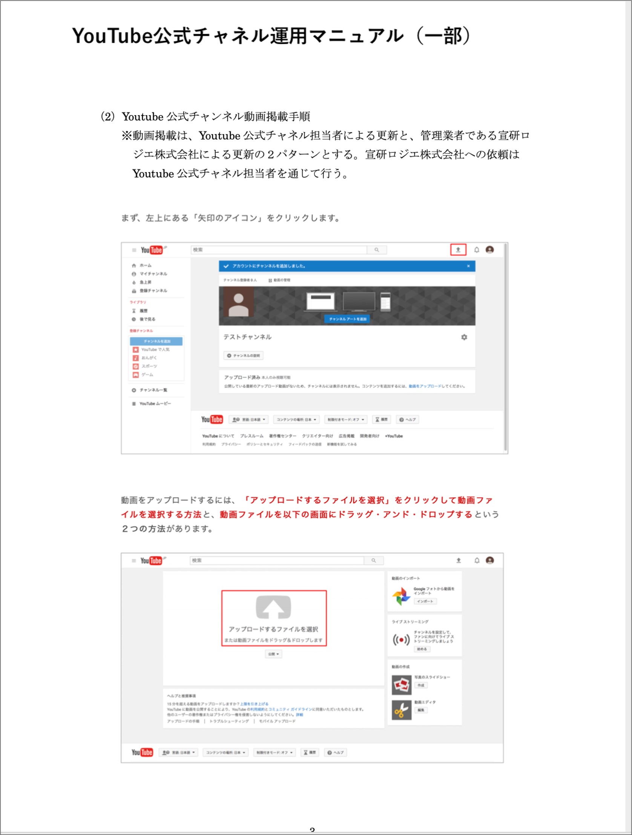Select 登録チャンネル in the sidebar

click(x=149, y=291)
